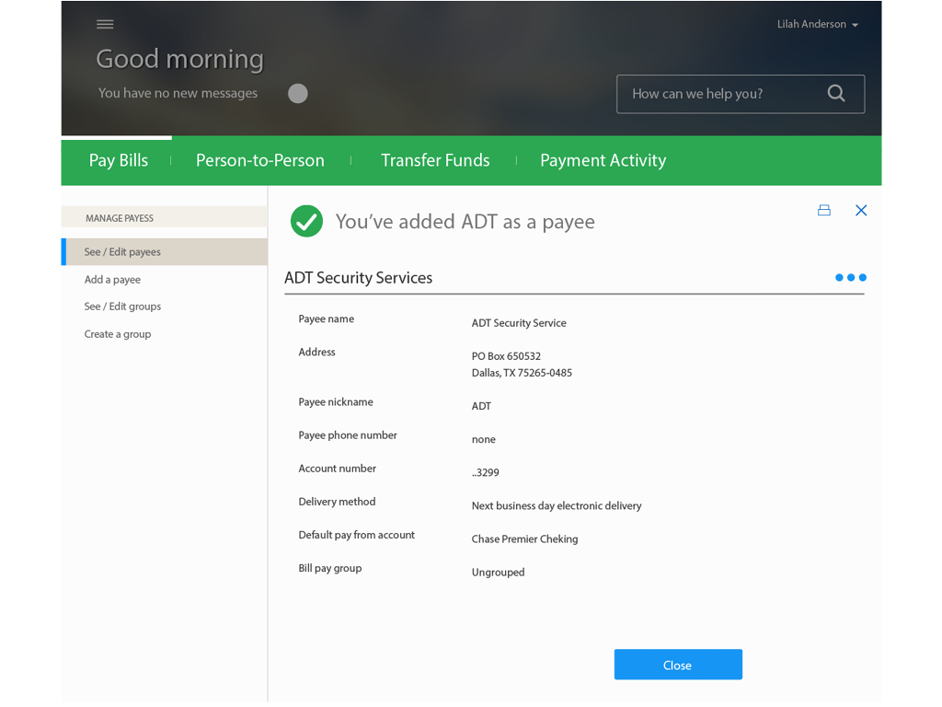The image size is (942, 707).
Task: Expand the Lilah Anderson account dropdown
Action: 817,24
